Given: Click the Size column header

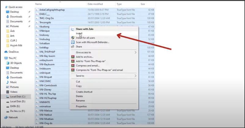Looking at the screenshot, I should (x=143, y=4).
